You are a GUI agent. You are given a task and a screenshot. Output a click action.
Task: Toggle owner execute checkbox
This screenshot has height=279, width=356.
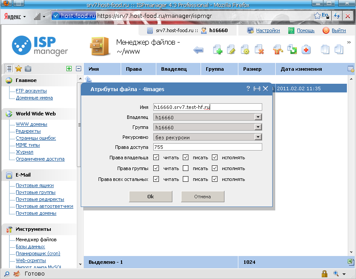pos(215,158)
